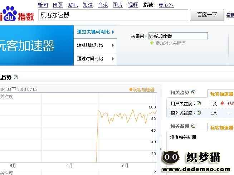This screenshot has height=175, width=234.
Task: Click the red up-arrow trend icon
Action: point(222,103)
